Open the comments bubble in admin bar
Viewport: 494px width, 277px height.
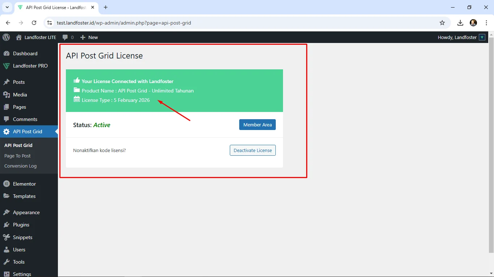click(68, 37)
